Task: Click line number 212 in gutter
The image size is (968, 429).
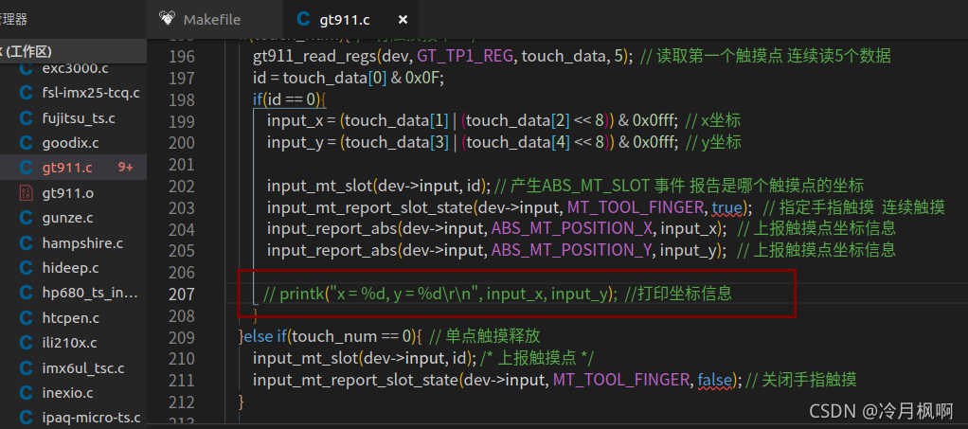Action: pos(182,402)
